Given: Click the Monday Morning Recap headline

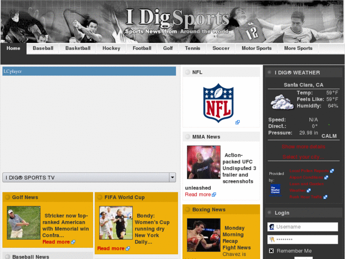Looking at the screenshot, I should tap(236, 238).
